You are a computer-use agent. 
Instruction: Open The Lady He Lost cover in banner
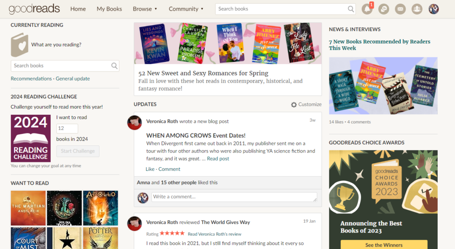pos(300,42)
